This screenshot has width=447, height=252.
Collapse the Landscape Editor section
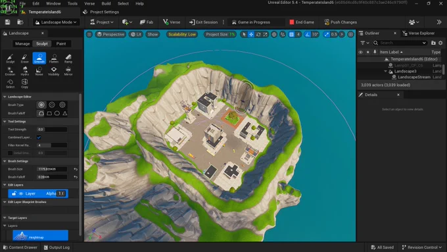point(5,97)
